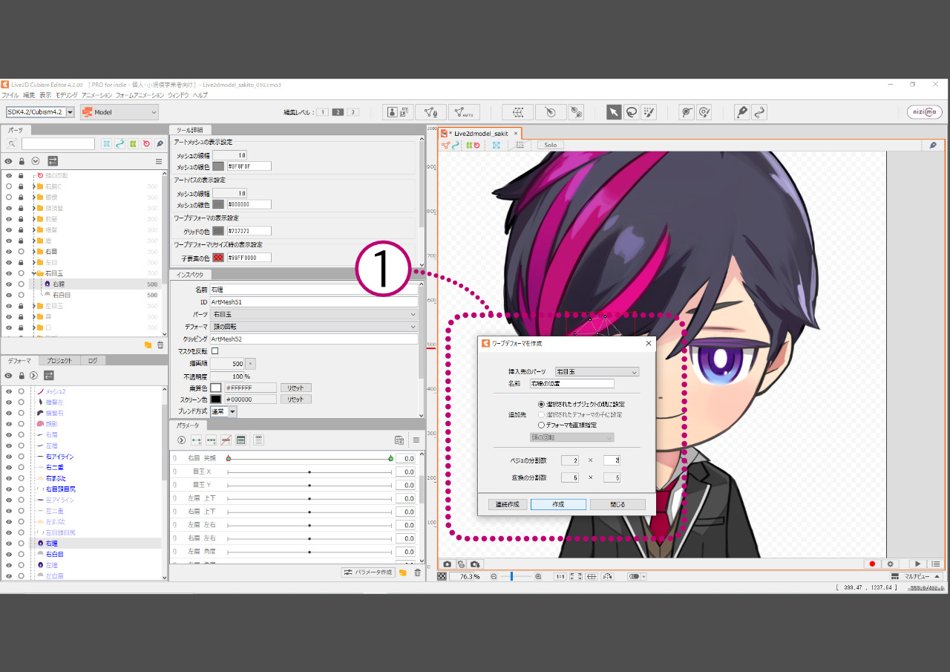
Task: Click the swap arrows icon in Parts header
Action: pos(53,161)
